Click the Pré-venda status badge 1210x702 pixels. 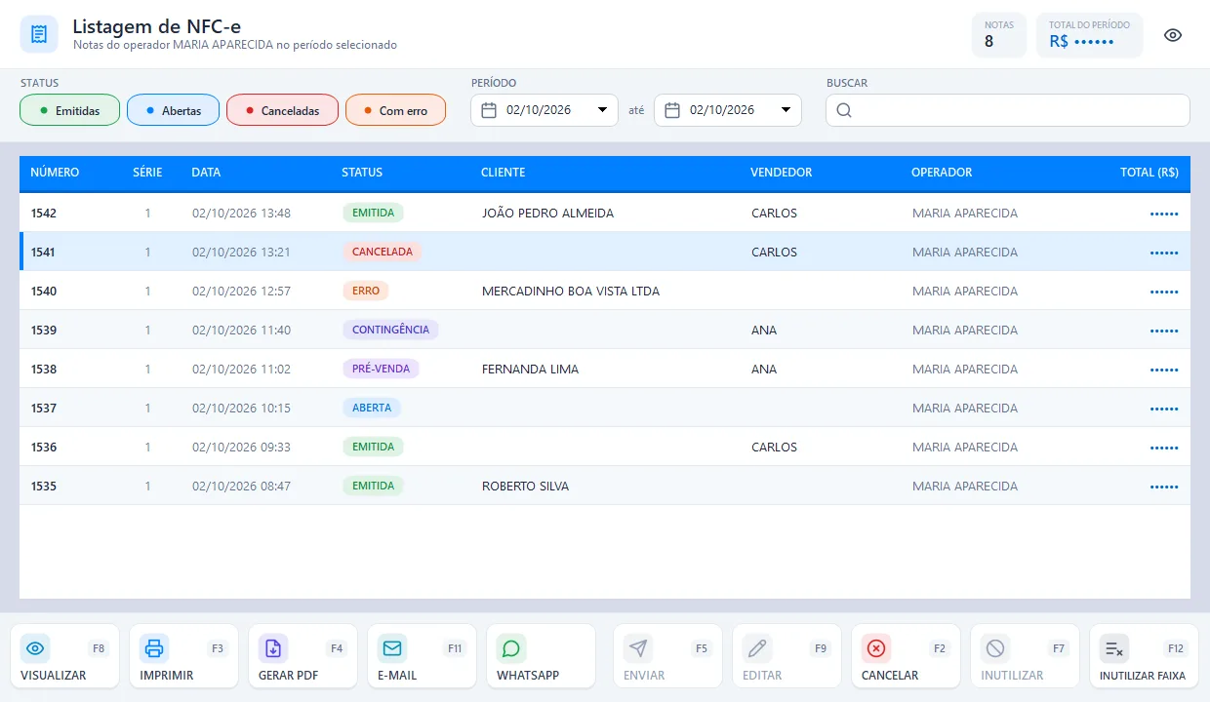point(381,369)
